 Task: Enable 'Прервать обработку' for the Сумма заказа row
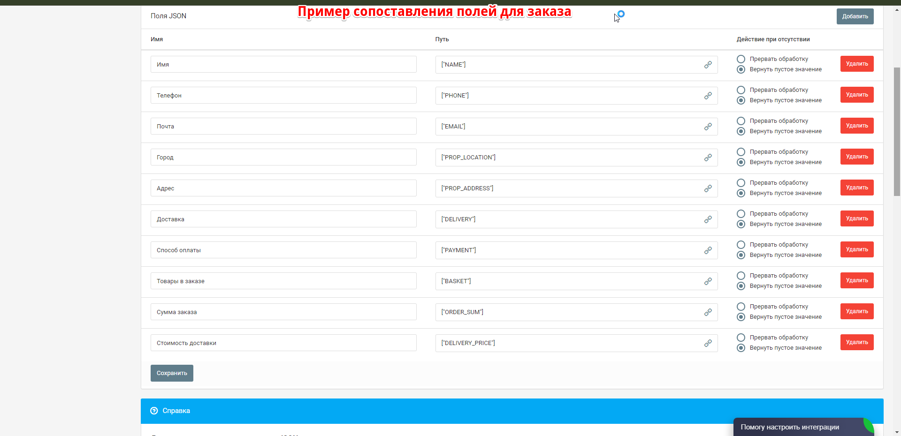tap(741, 307)
